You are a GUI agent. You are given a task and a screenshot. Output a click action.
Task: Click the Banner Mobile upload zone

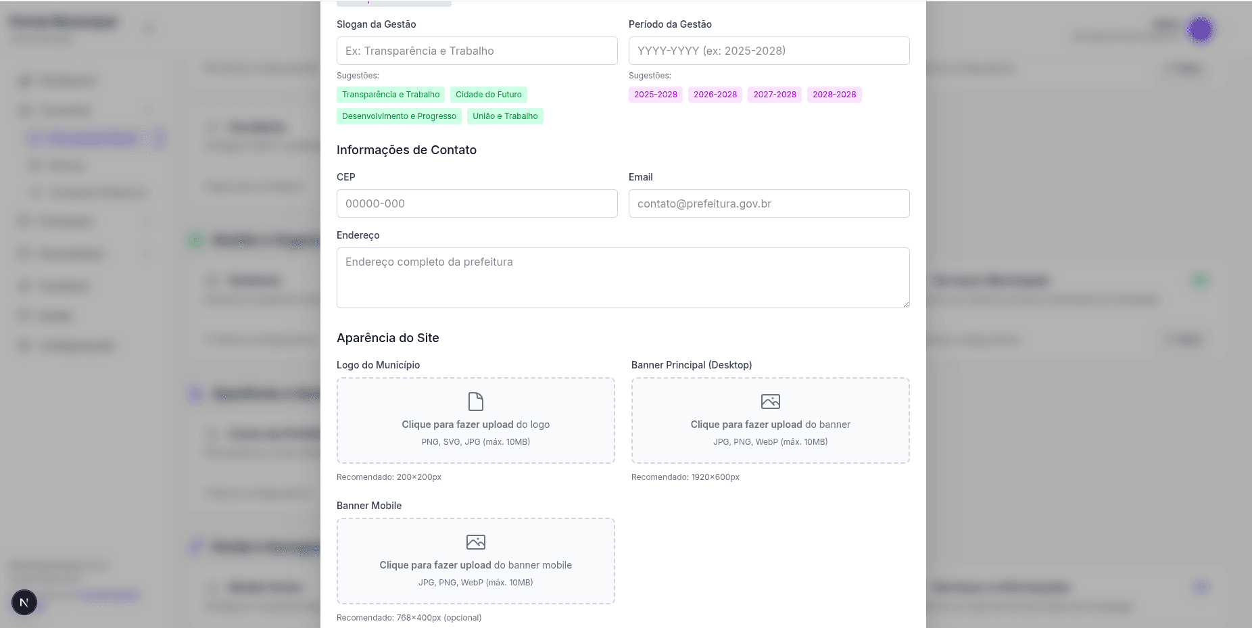coord(476,561)
